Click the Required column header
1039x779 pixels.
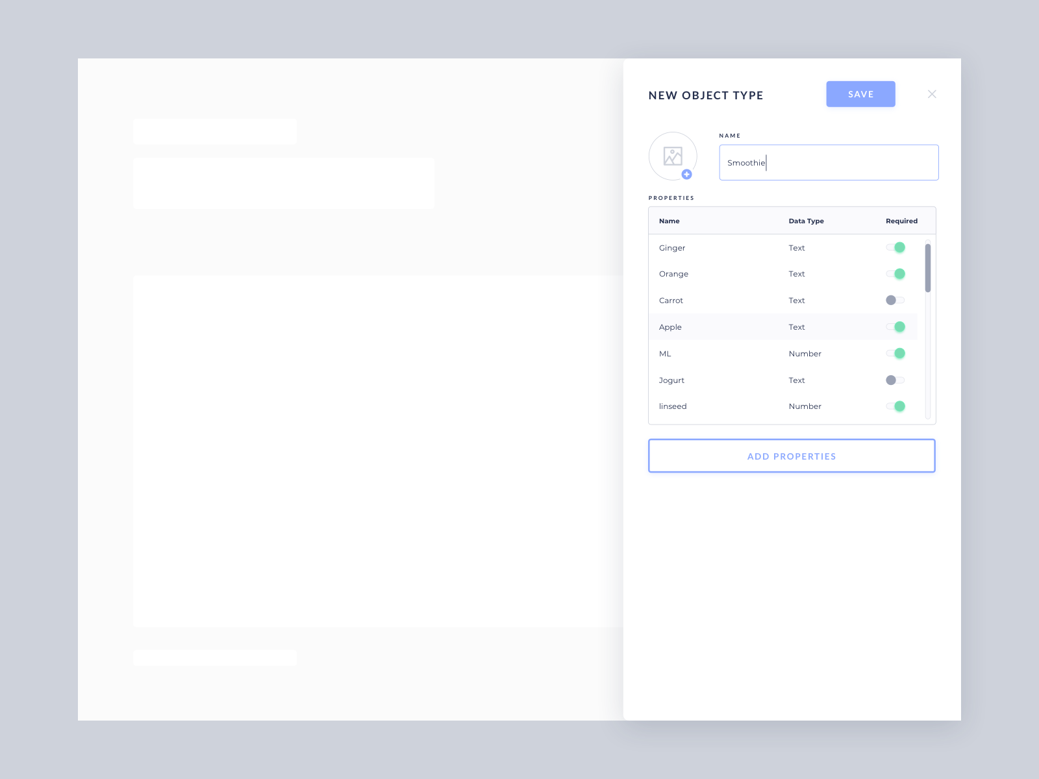click(x=901, y=221)
